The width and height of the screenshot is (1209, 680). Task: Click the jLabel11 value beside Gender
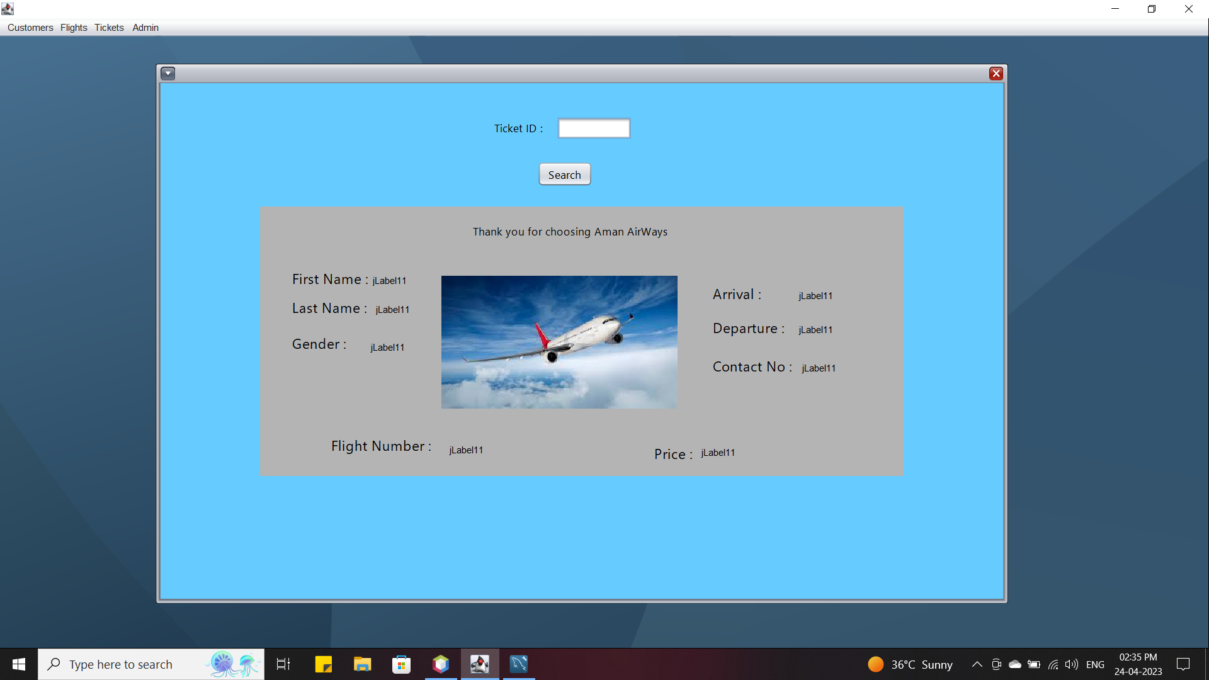point(387,347)
